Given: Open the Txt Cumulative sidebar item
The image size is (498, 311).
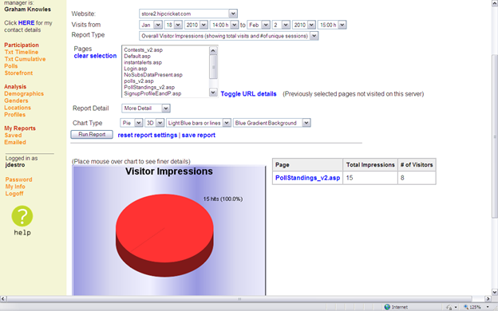Looking at the screenshot, I should click(25, 59).
